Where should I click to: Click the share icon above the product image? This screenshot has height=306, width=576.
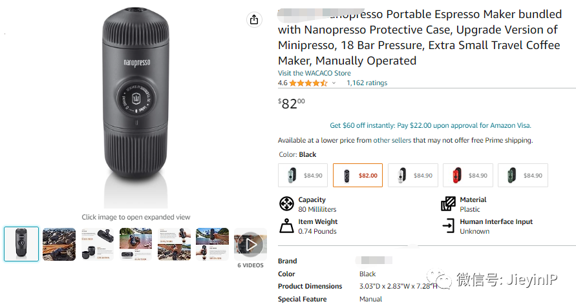(254, 19)
